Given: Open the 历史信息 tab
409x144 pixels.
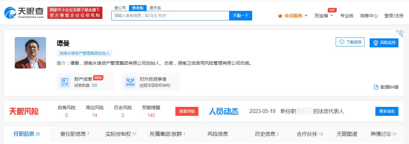Looking at the screenshot, I should pos(267,134).
